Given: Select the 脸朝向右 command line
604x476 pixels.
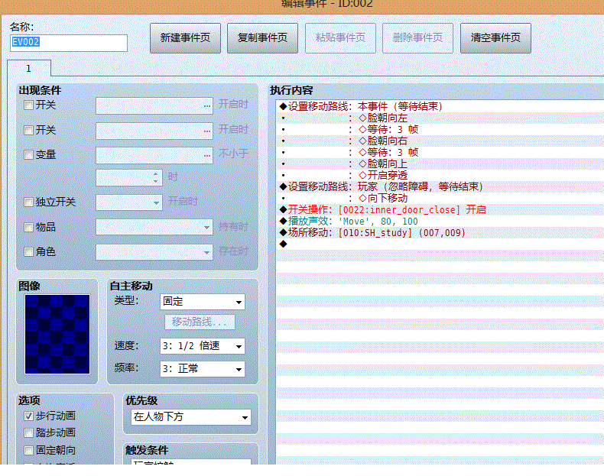Looking at the screenshot, I should (440, 141).
